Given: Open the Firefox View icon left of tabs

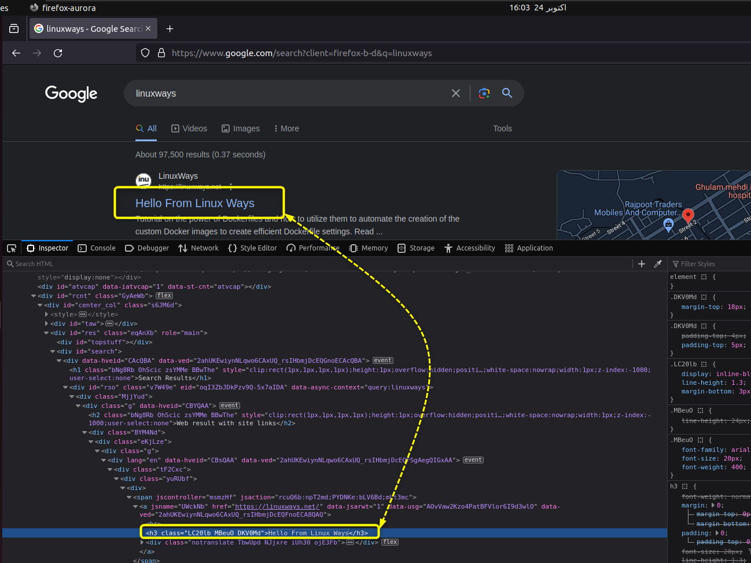Looking at the screenshot, I should (14, 29).
